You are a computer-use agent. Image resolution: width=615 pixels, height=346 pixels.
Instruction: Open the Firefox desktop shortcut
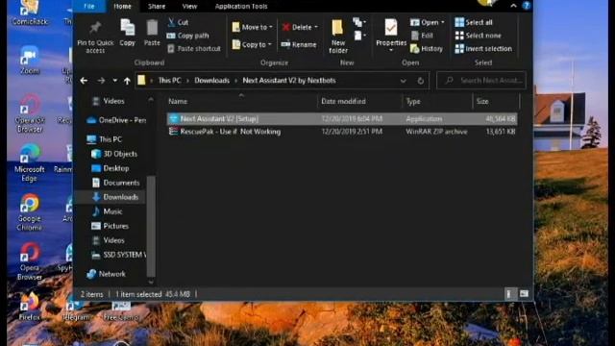click(x=30, y=307)
